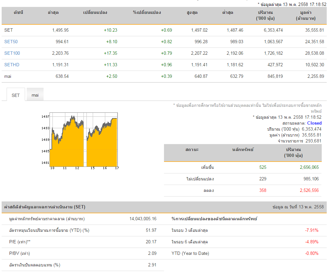Image resolution: width=327 pixels, height=272 pixels.
Task: Click the 'ลดลง' status row label
Action: [x=209, y=190]
